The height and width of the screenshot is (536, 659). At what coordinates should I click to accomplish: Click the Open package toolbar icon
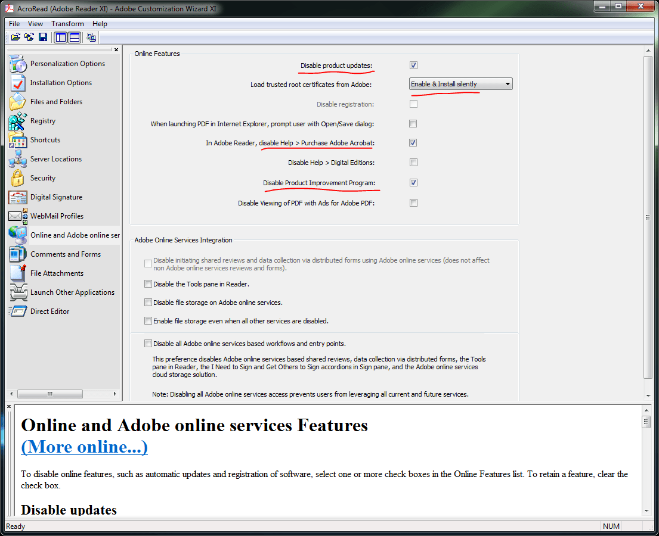click(x=15, y=37)
